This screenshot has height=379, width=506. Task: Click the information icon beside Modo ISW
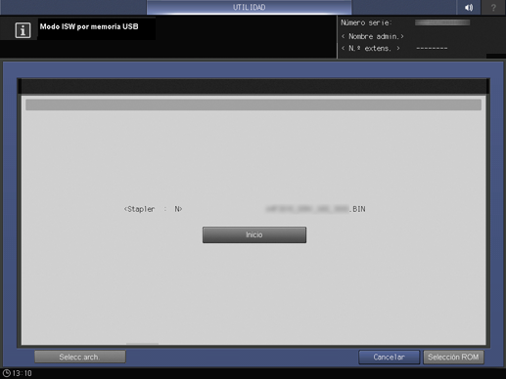pyautogui.click(x=23, y=30)
